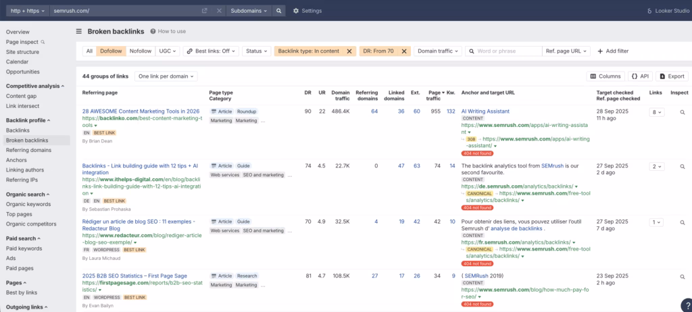Expand the 2 links dropdown for ithelps-digital row
This screenshot has width=692, height=312.
point(656,167)
